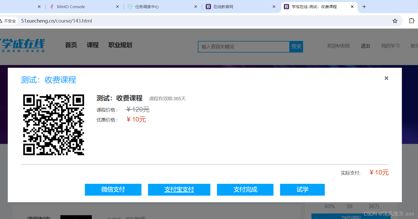Log out with the 退出 link

(365, 46)
